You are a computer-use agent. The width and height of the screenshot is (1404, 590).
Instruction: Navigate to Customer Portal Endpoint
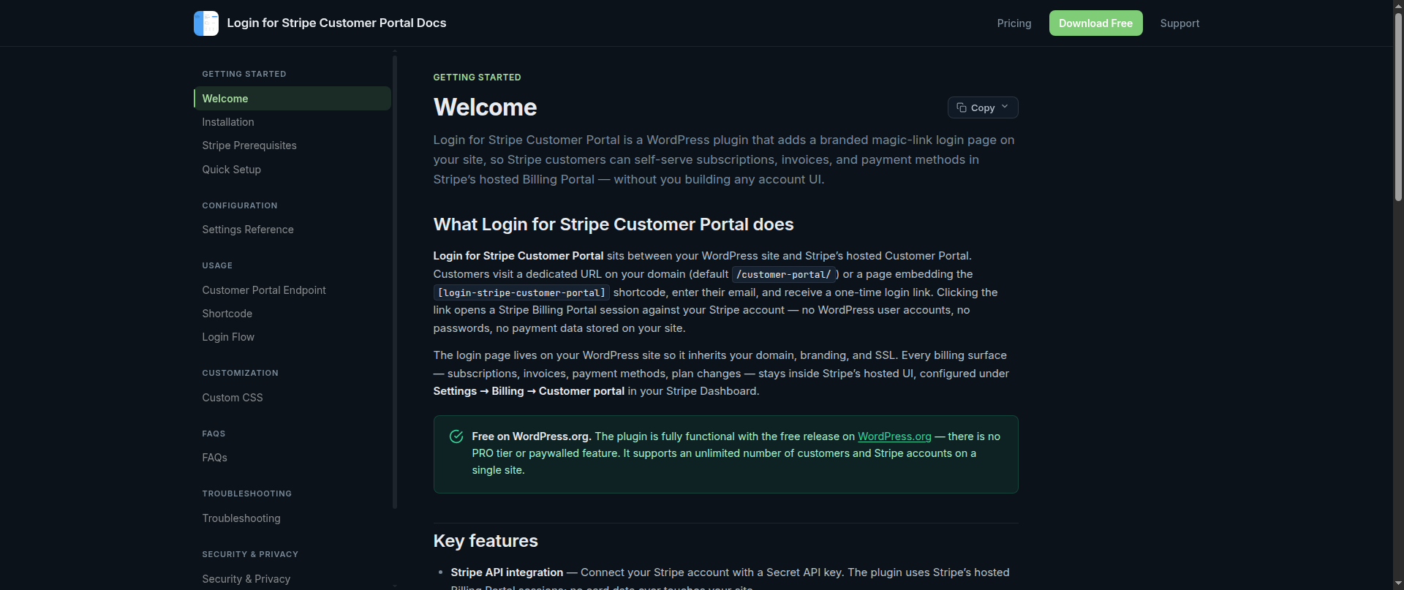[264, 290]
